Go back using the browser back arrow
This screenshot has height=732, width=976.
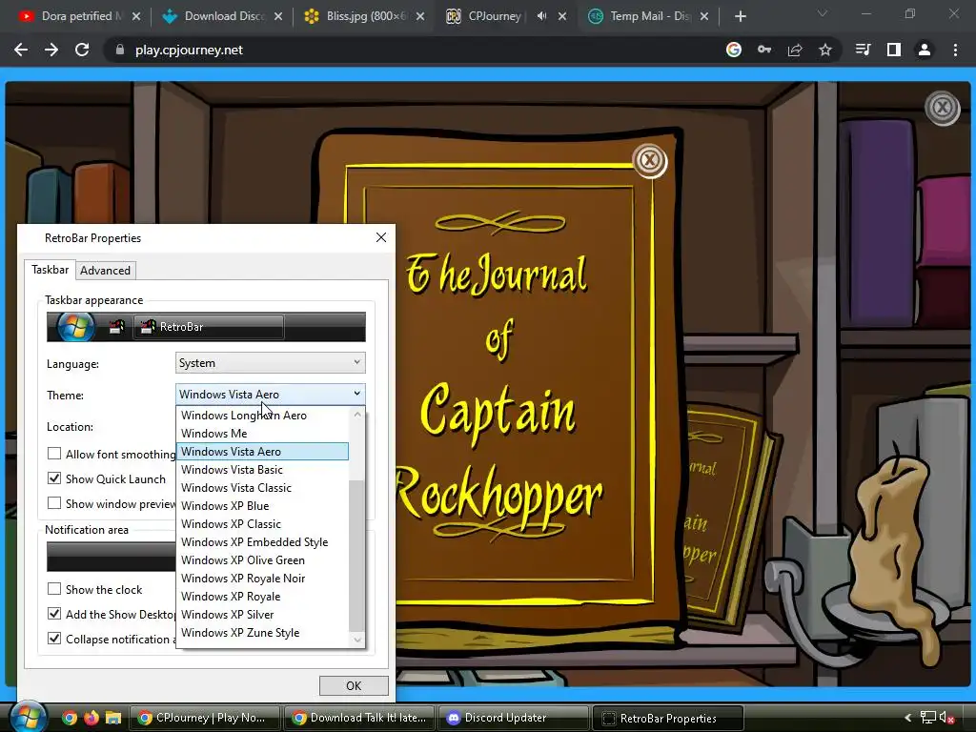pos(21,50)
